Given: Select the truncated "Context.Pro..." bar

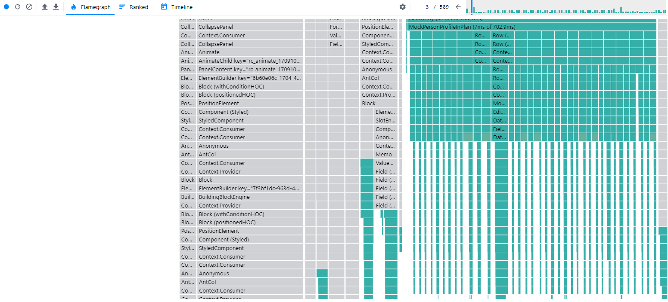Looking at the screenshot, I should [378, 95].
